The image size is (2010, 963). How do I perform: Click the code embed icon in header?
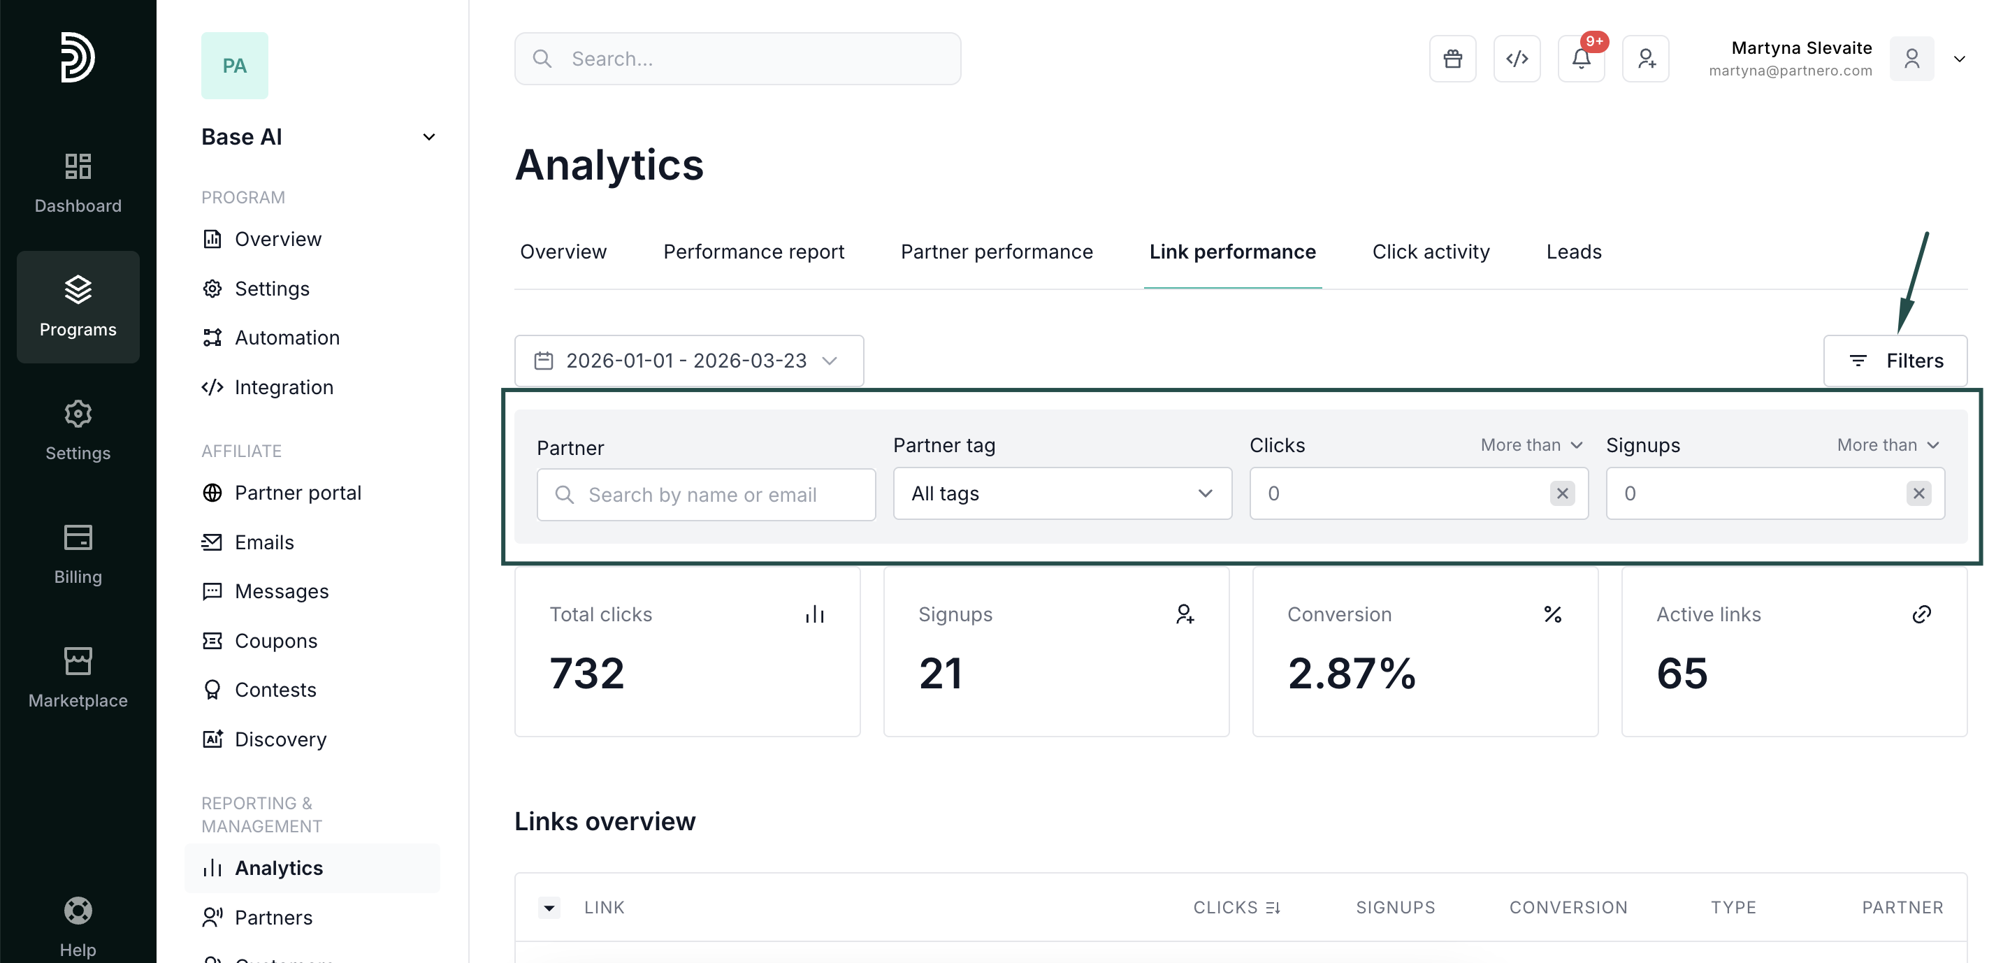click(x=1516, y=59)
